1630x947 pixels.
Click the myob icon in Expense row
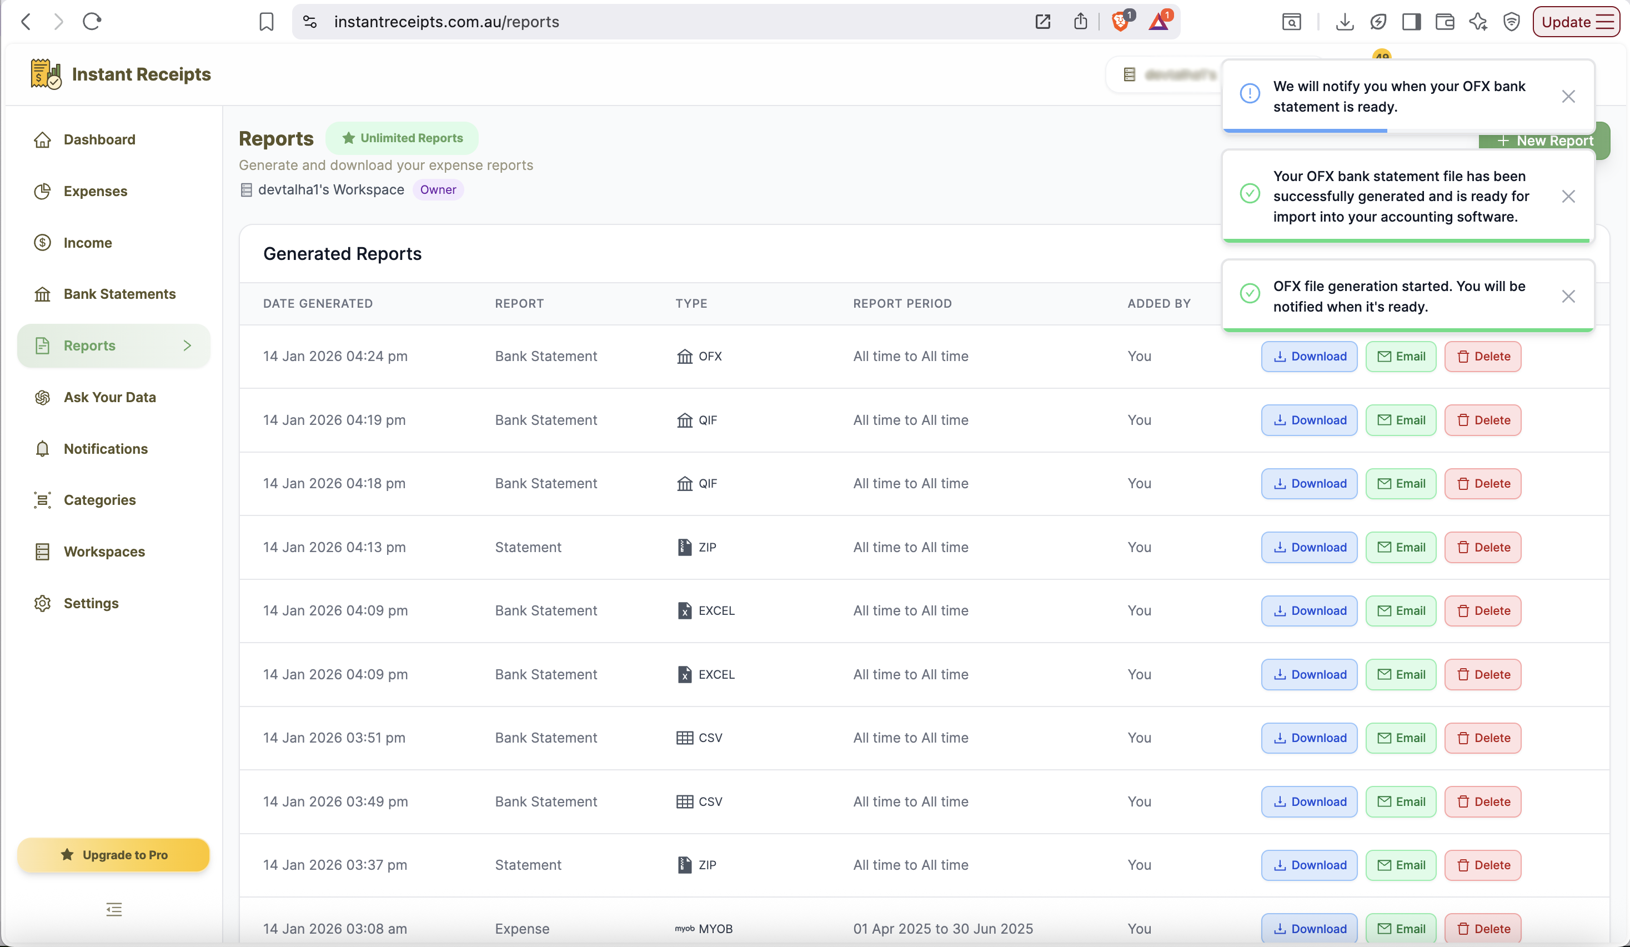click(684, 929)
